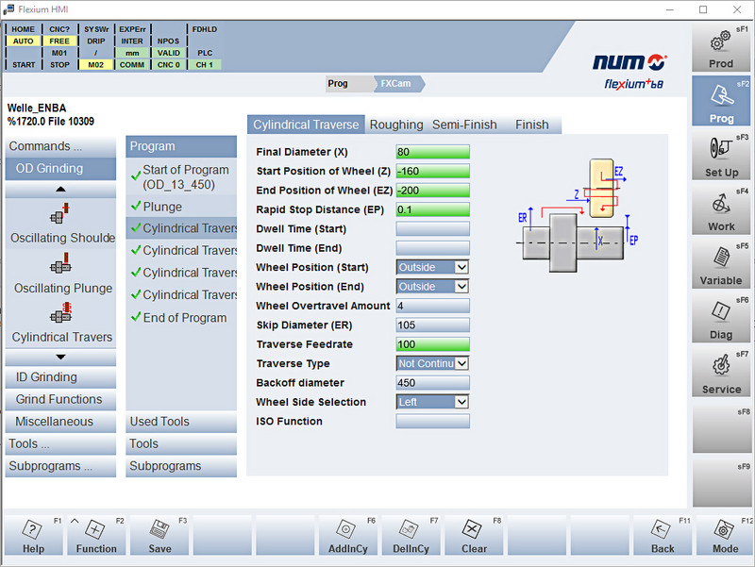Switch to the Semi-Finish tab
Screen dimensions: 755x567
(x=464, y=125)
